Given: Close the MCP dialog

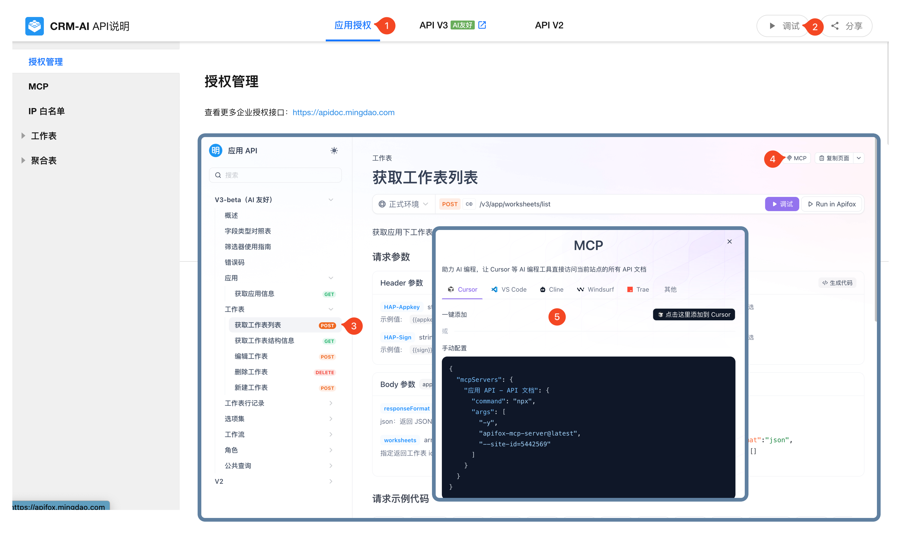Looking at the screenshot, I should point(729,241).
